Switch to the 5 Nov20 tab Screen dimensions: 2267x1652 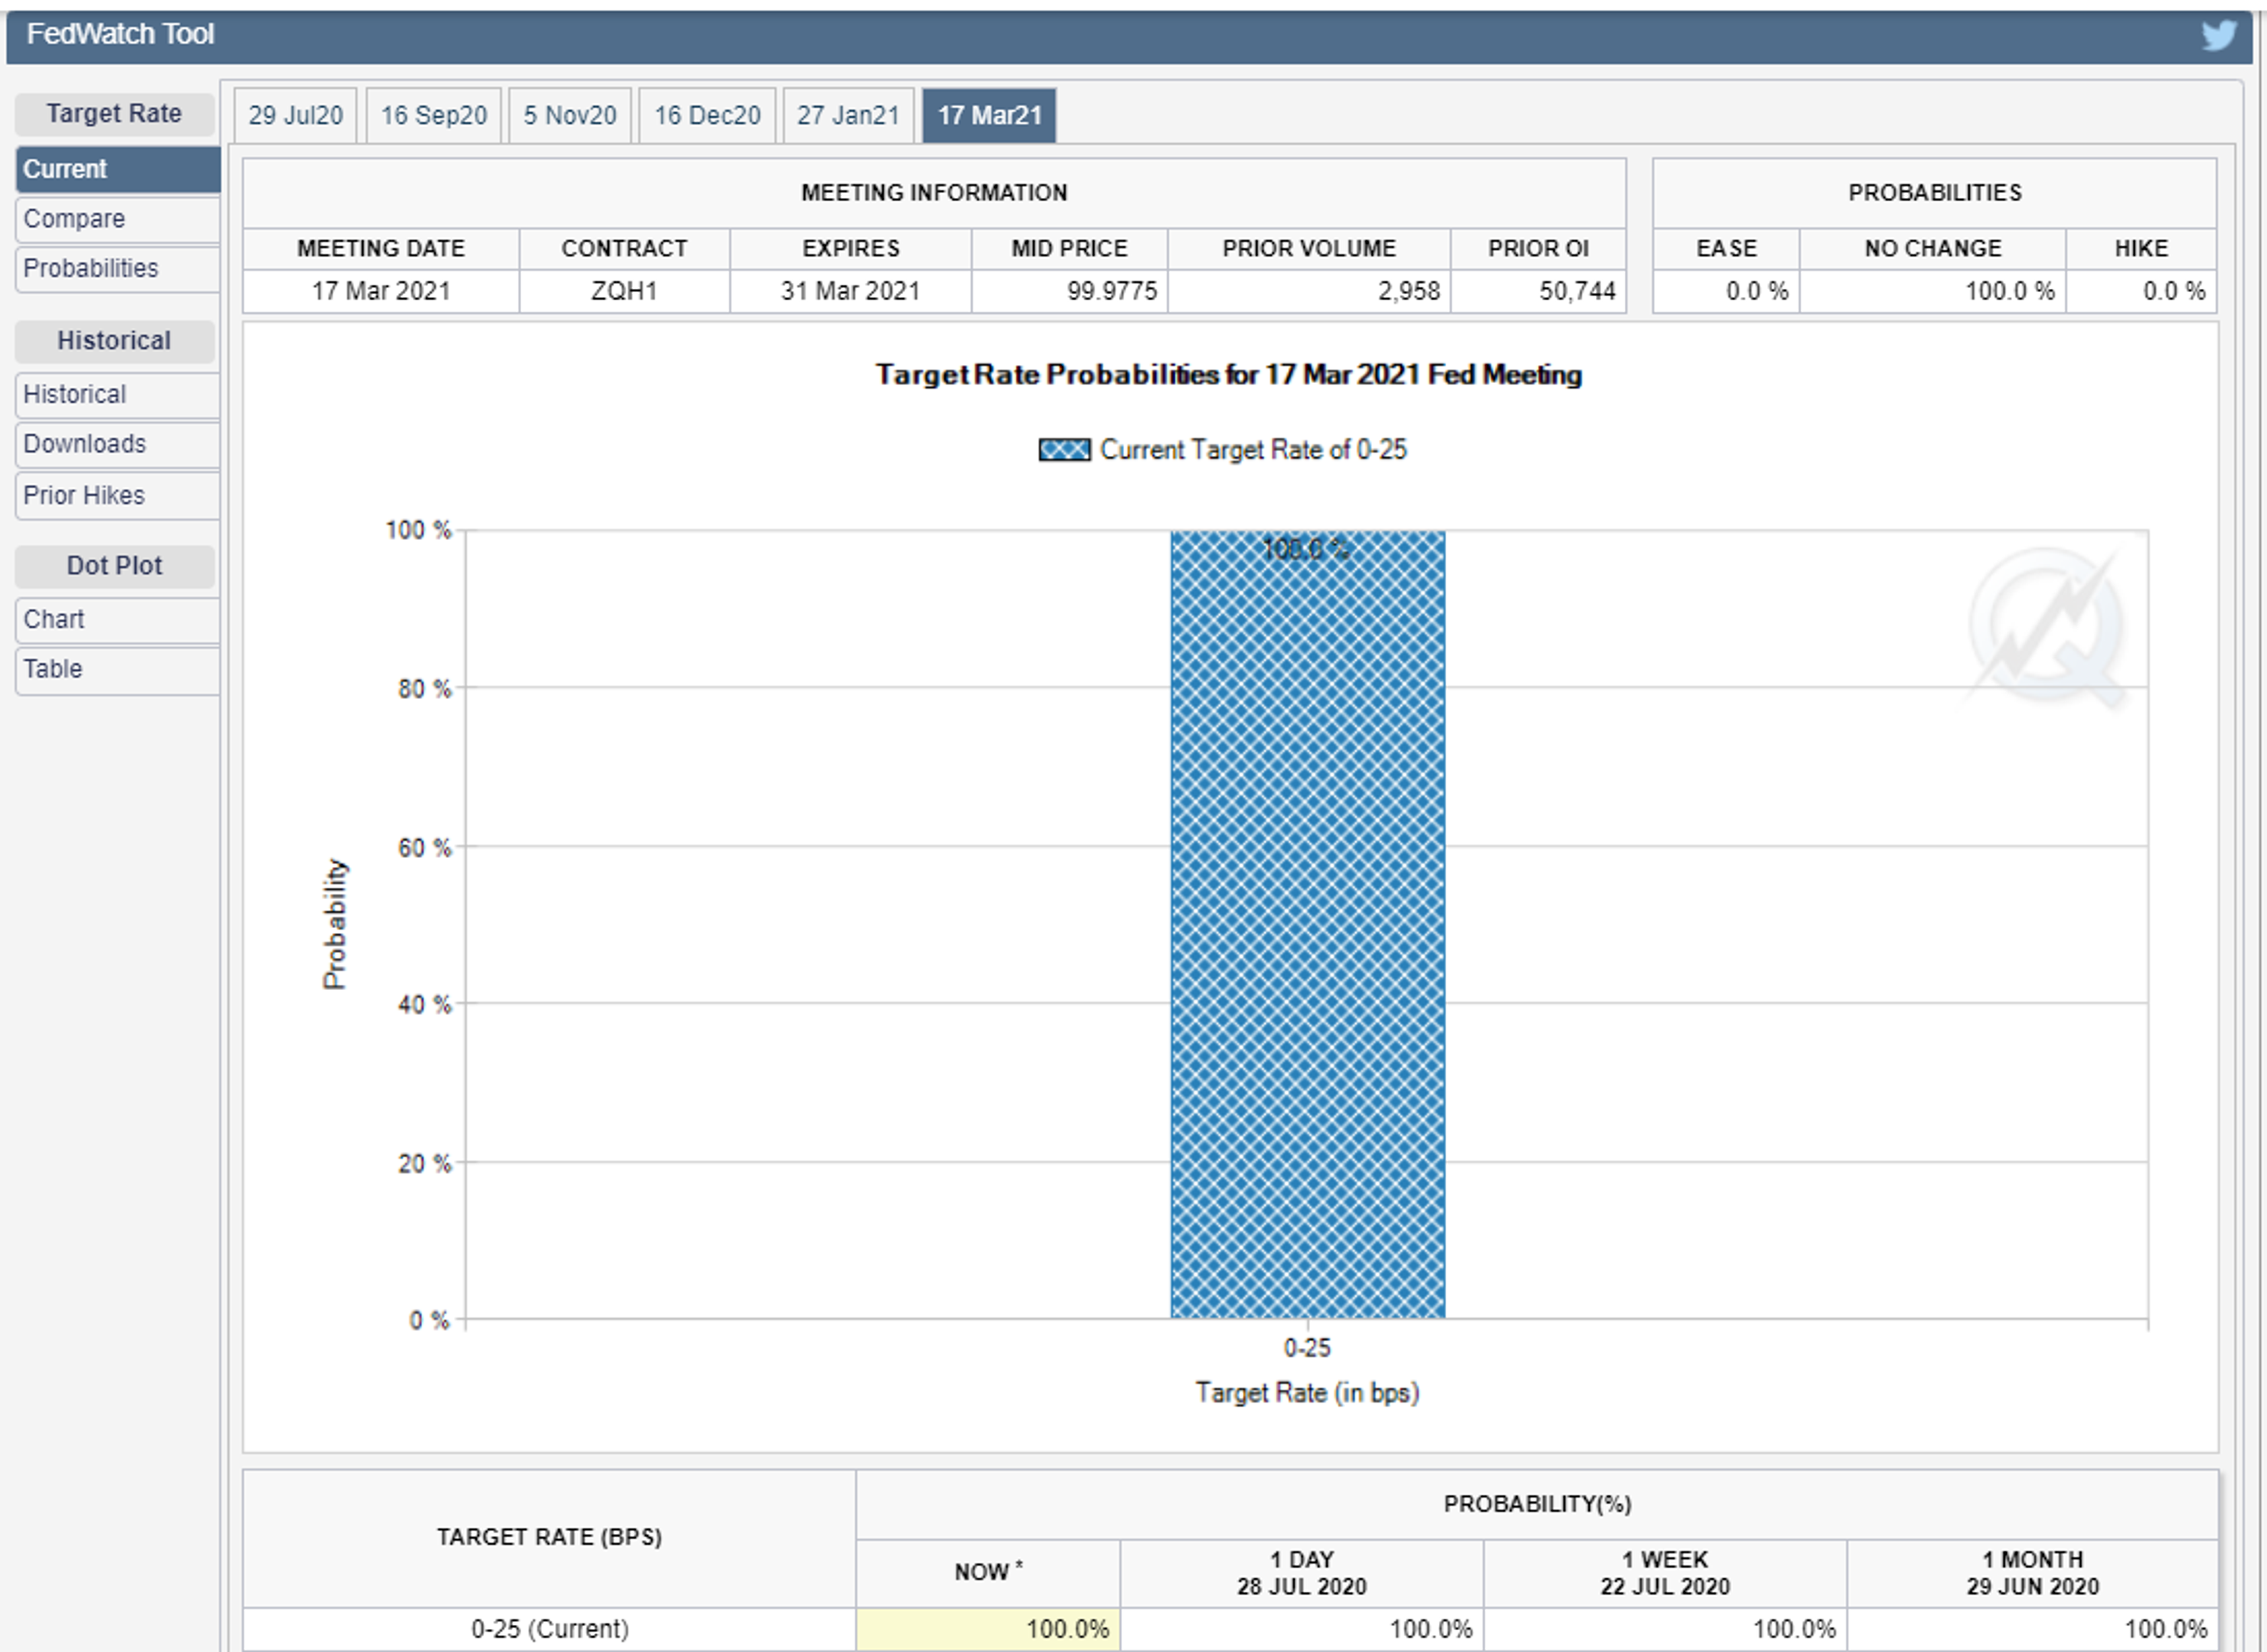pos(570,115)
